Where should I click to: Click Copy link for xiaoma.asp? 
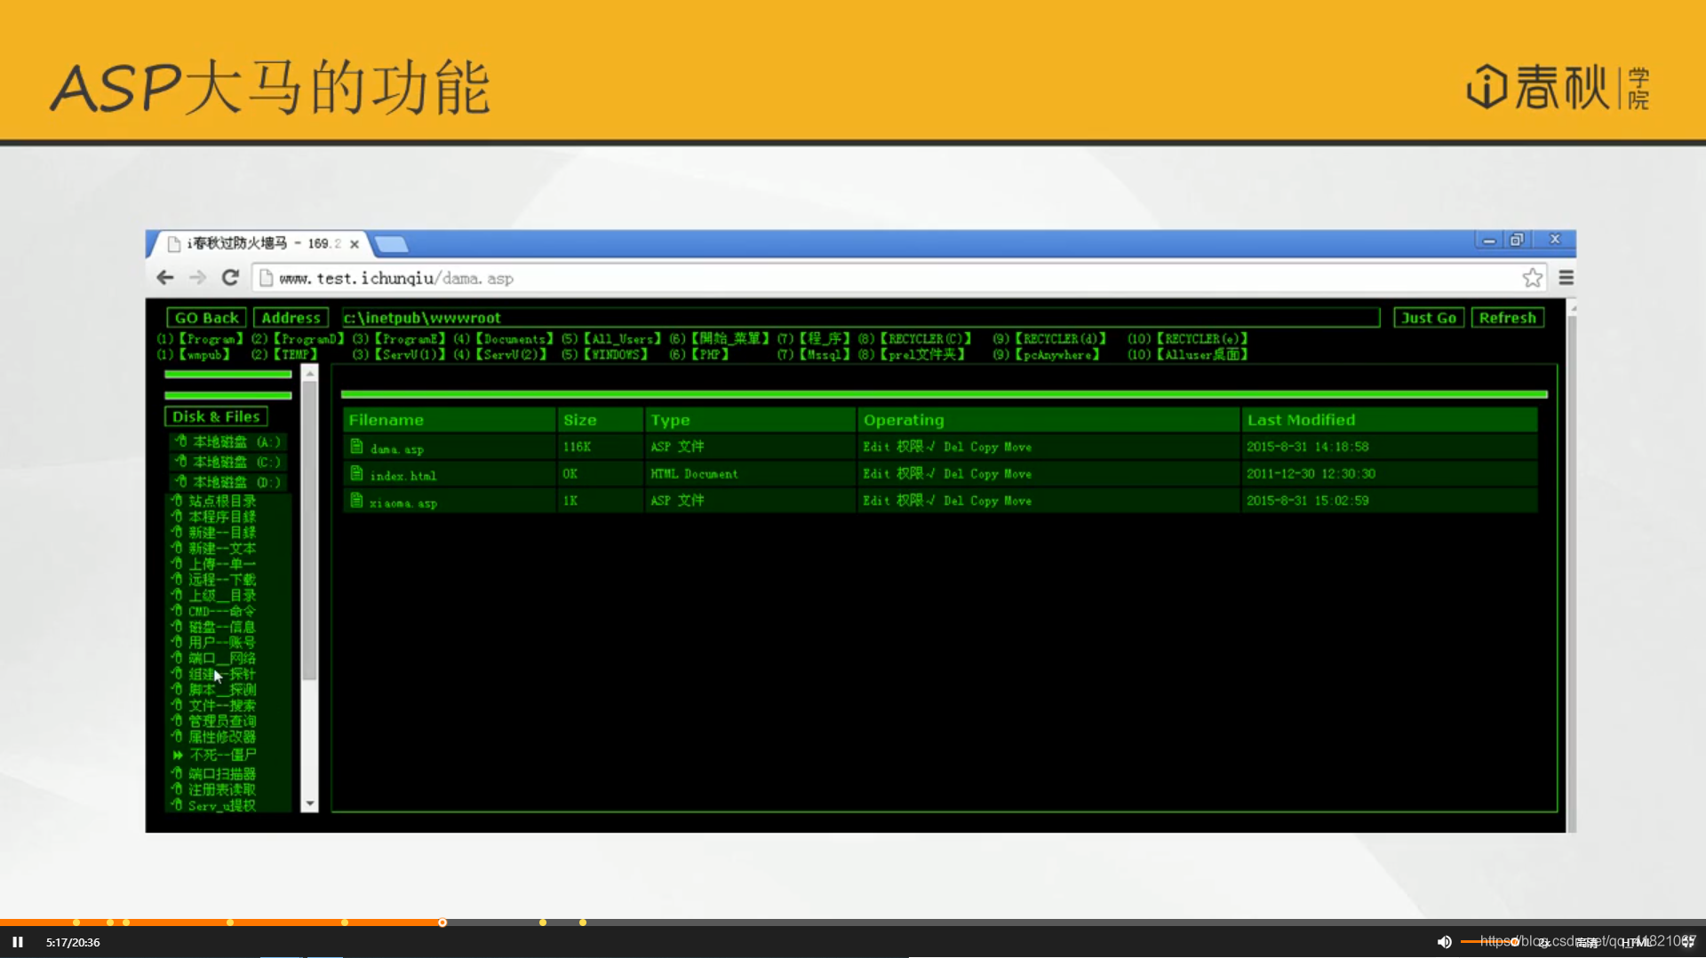pyautogui.click(x=984, y=501)
